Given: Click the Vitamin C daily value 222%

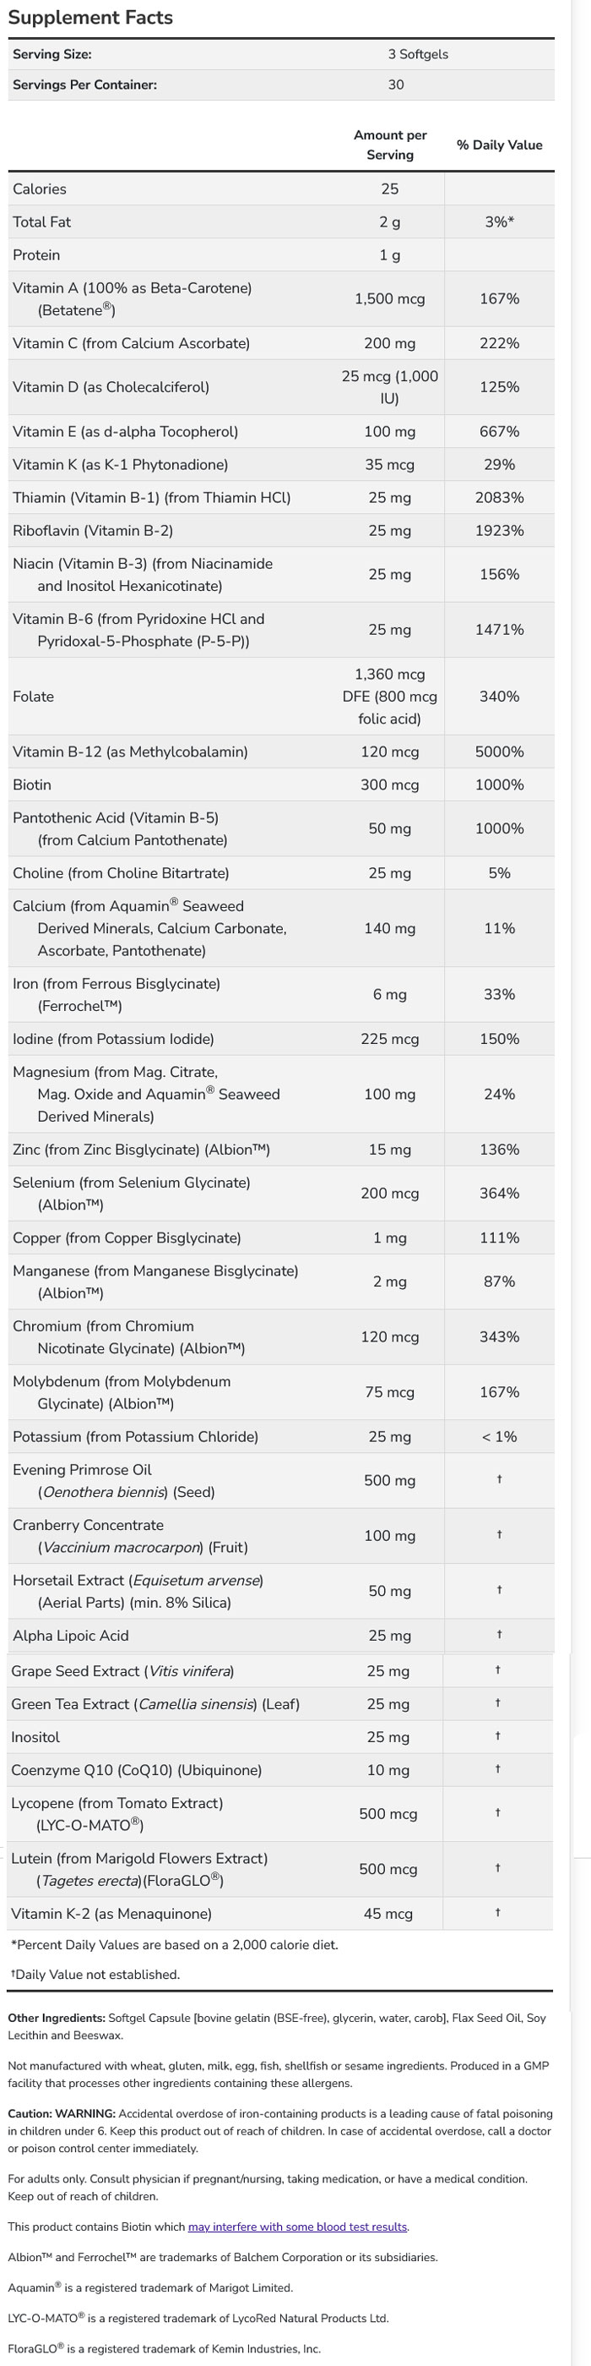Looking at the screenshot, I should click(499, 343).
